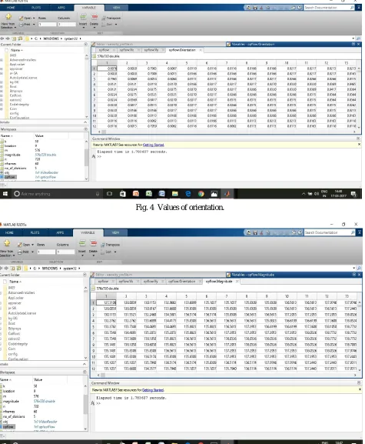
Task: Expand Insert dropdown arrow in top window
Action: click(83, 28)
